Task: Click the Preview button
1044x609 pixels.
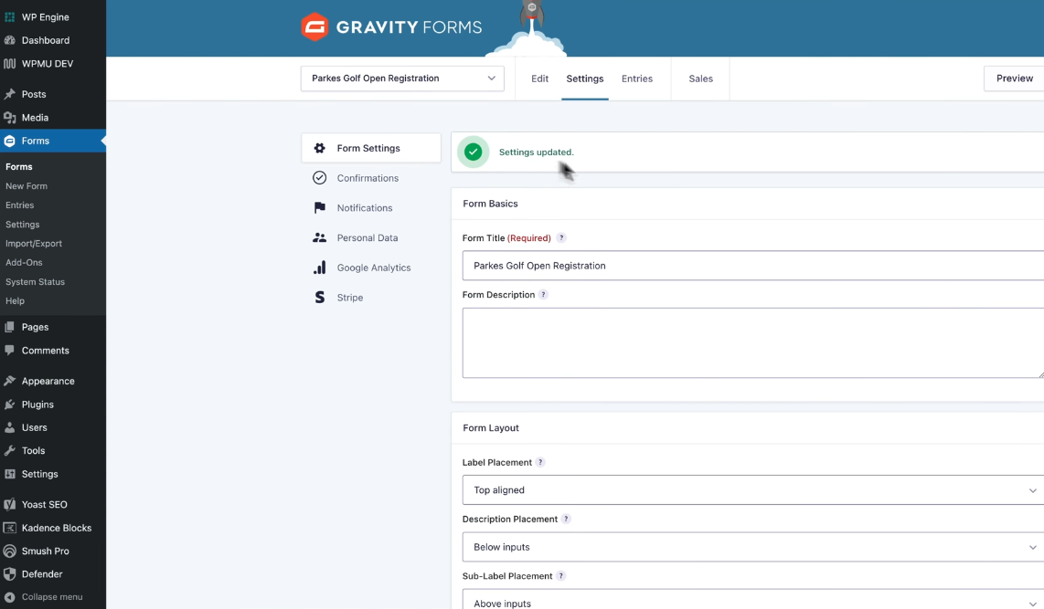Action: (x=1014, y=79)
